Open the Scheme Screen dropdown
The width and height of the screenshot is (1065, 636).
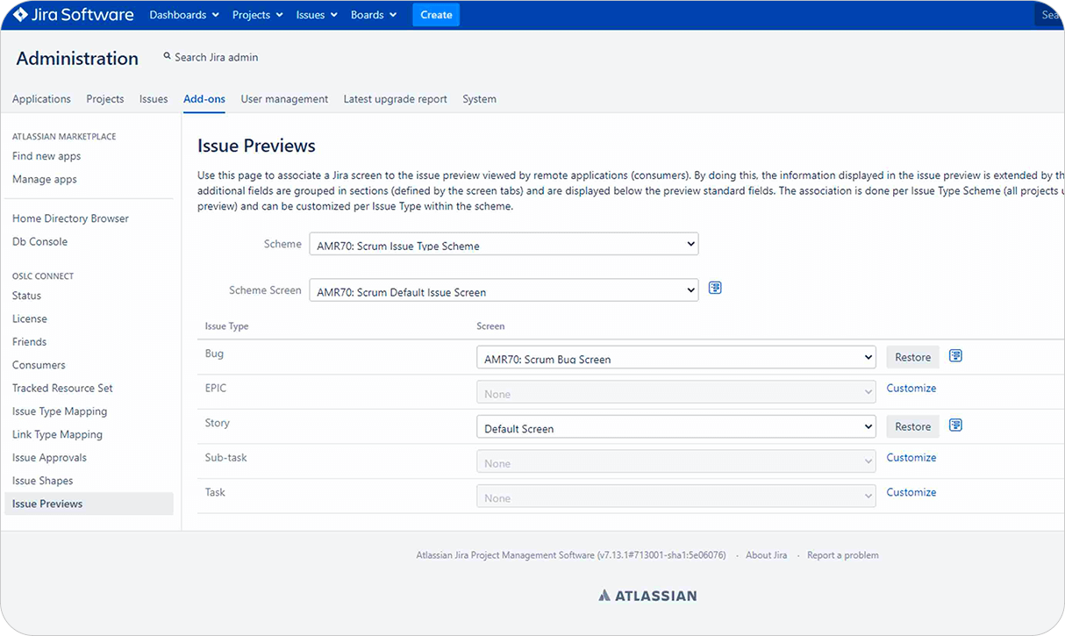click(x=504, y=289)
